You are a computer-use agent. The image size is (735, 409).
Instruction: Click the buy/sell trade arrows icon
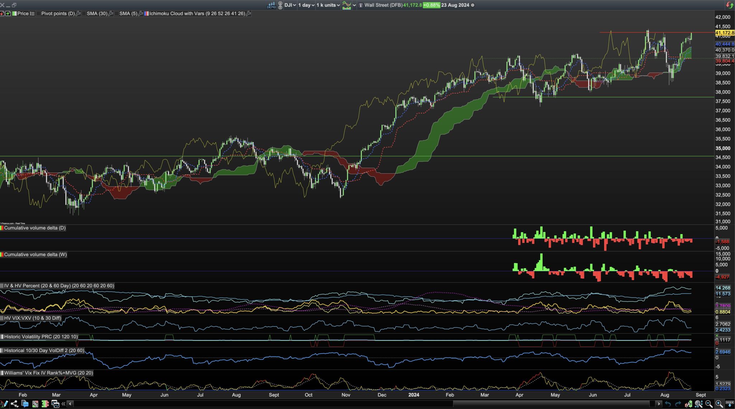pos(730,5)
